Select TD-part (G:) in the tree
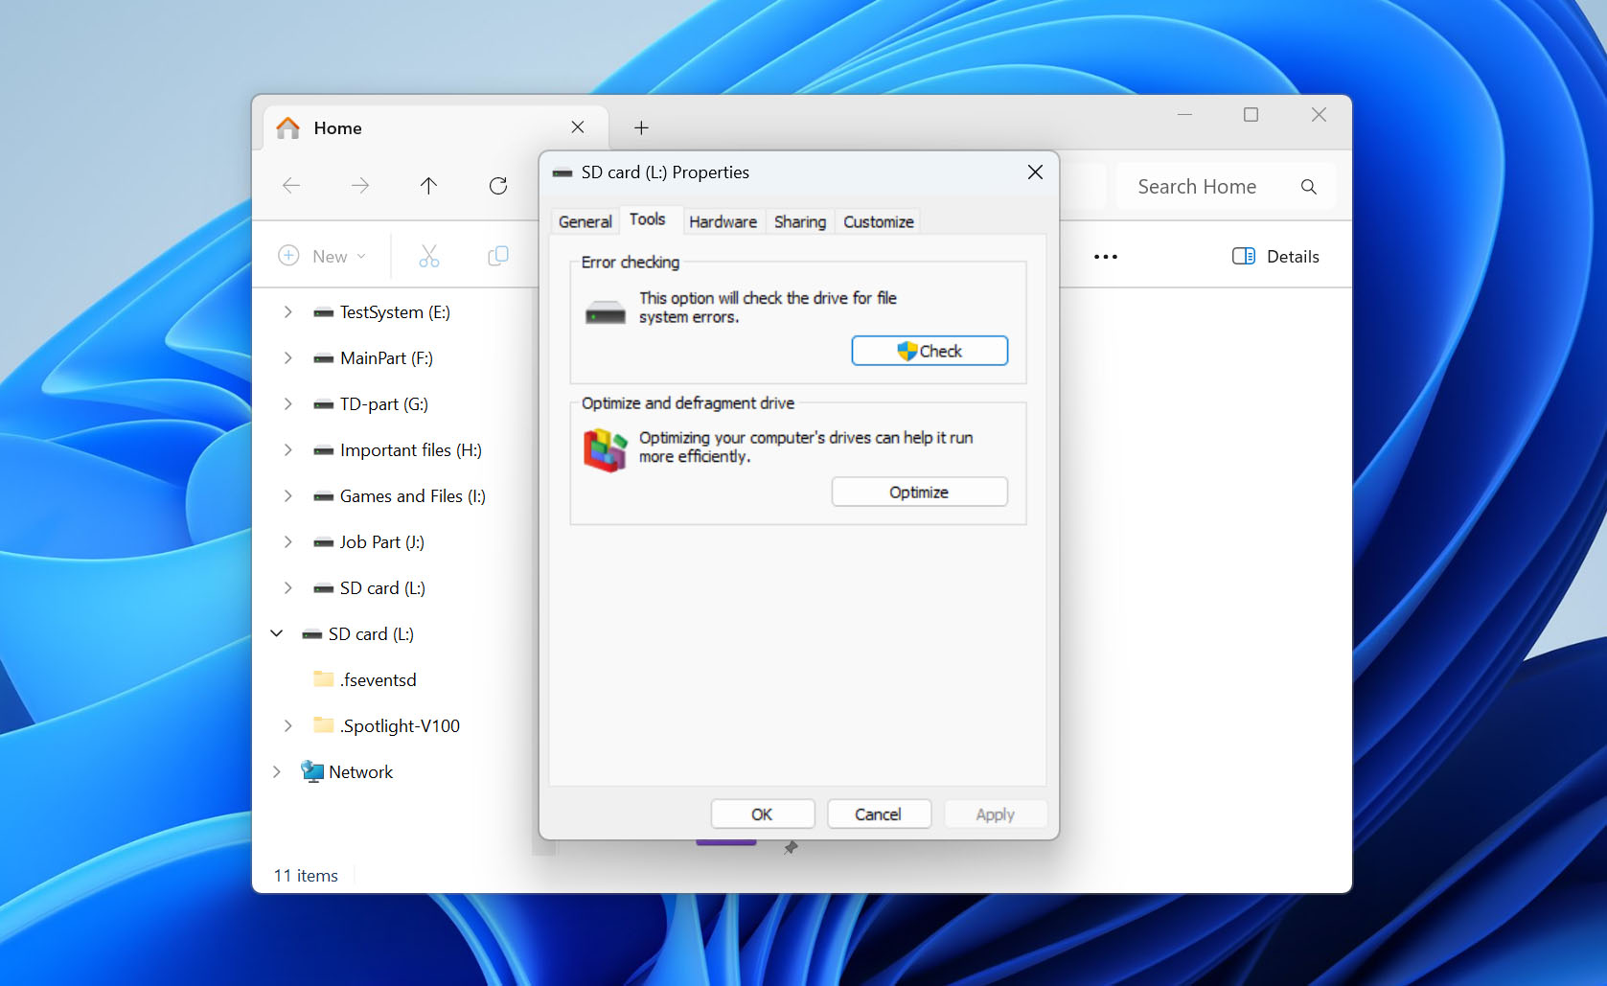The height and width of the screenshot is (986, 1607). coord(384,404)
